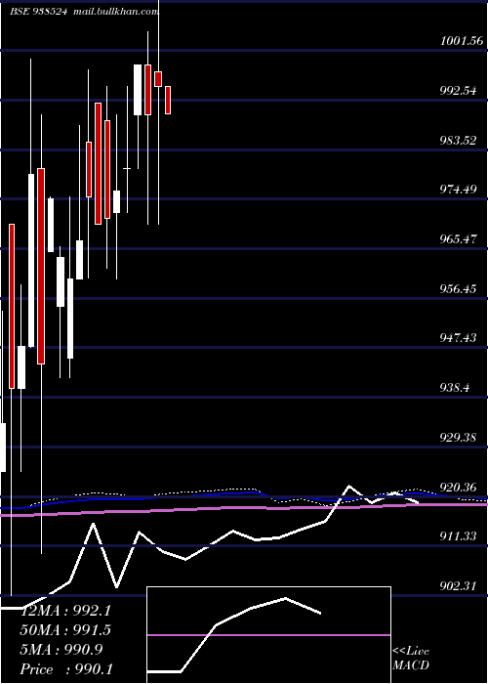Click the 12MA : 992.1 readout

[66, 611]
